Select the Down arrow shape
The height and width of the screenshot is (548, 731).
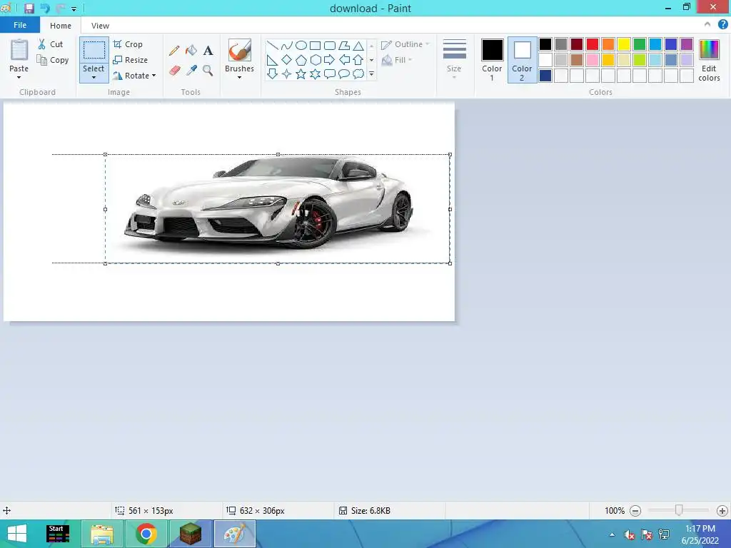[272, 73]
